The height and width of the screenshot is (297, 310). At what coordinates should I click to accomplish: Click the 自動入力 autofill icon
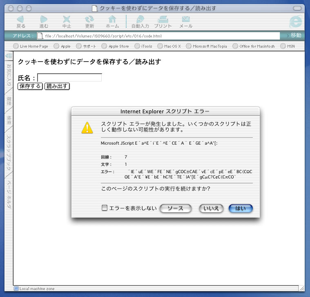pyautogui.click(x=140, y=19)
